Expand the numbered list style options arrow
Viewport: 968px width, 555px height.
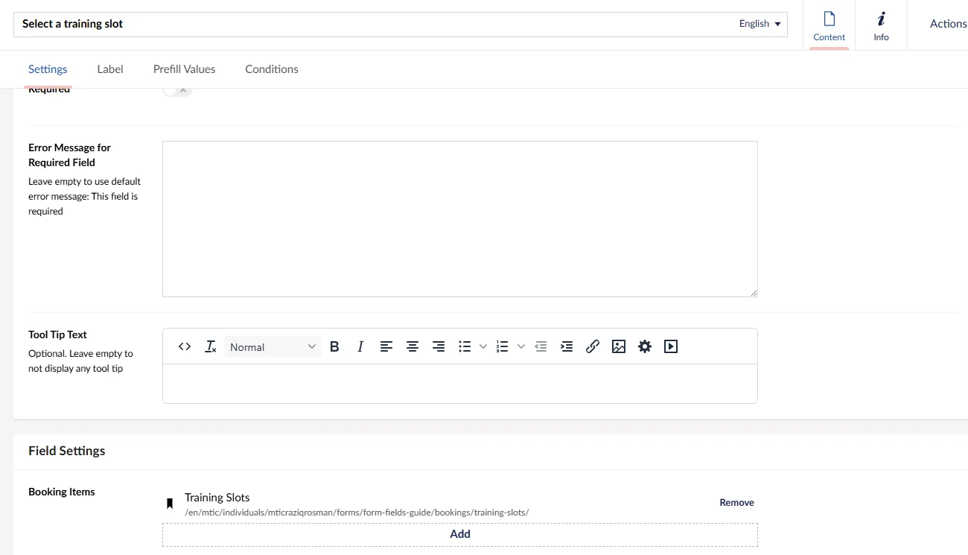(x=521, y=346)
